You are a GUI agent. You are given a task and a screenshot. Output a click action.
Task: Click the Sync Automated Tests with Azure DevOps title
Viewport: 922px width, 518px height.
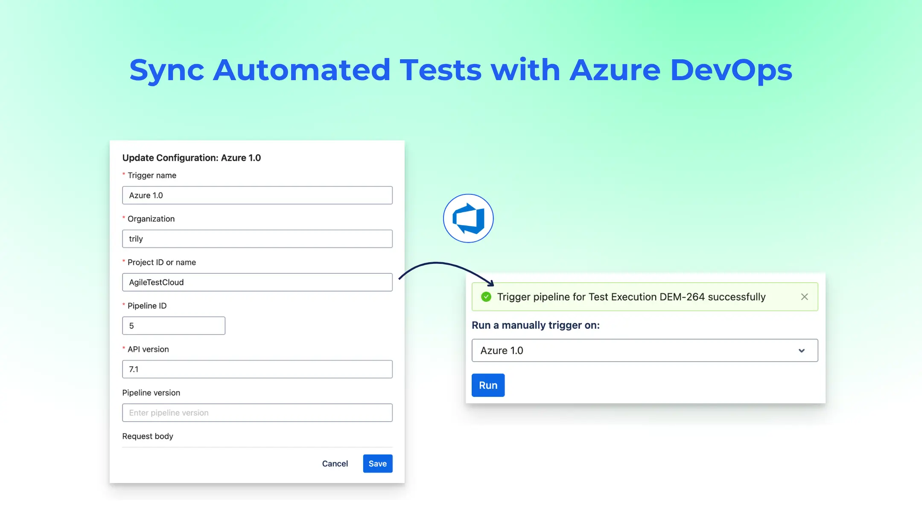tap(461, 70)
